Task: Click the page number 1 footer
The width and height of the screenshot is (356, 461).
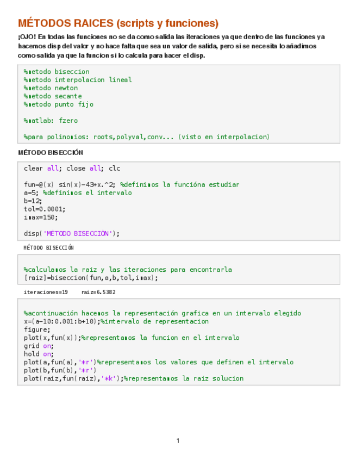Action: pos(178,441)
